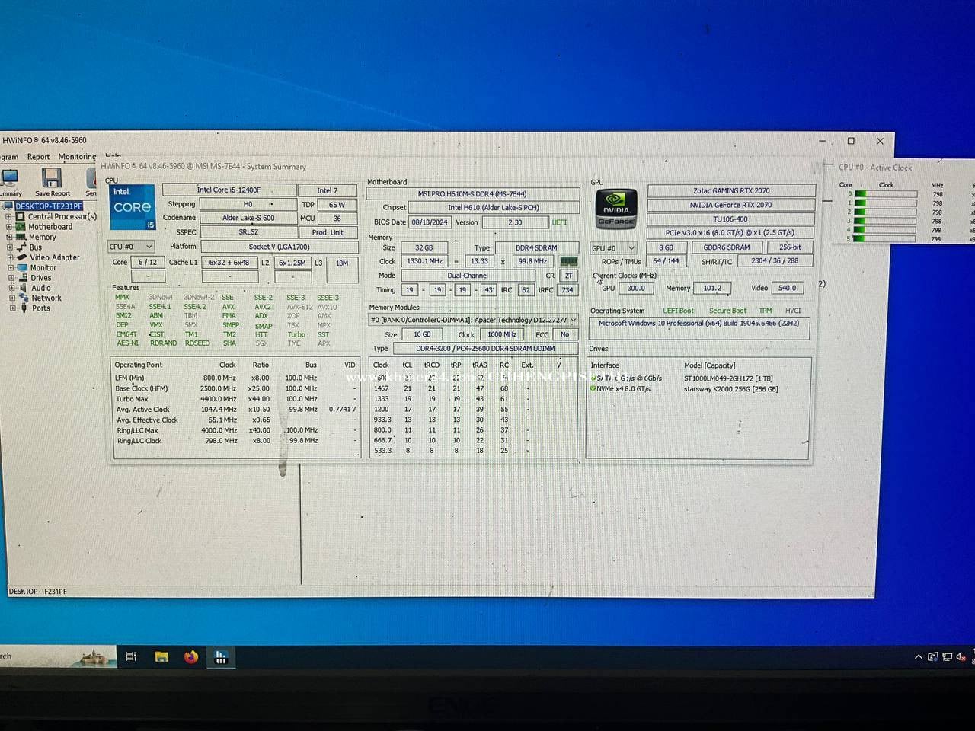Click the Intel Core i5 logo badge
Image resolution: width=975 pixels, height=731 pixels.
pyautogui.click(x=132, y=207)
